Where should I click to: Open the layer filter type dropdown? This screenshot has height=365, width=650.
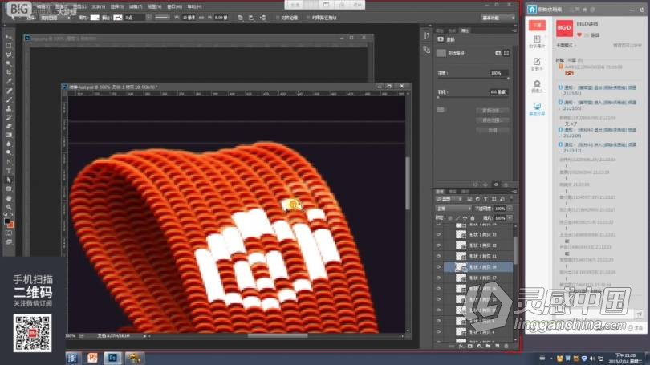(x=450, y=199)
